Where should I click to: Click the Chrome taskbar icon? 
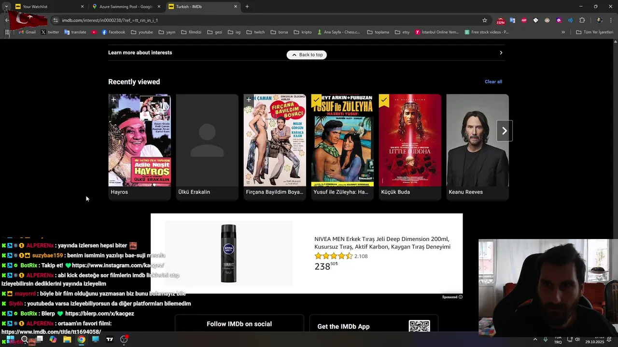(81, 339)
